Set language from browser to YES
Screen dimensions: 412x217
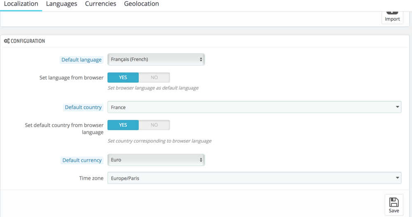pos(123,77)
